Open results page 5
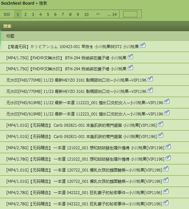 pyautogui.click(x=48, y=14)
